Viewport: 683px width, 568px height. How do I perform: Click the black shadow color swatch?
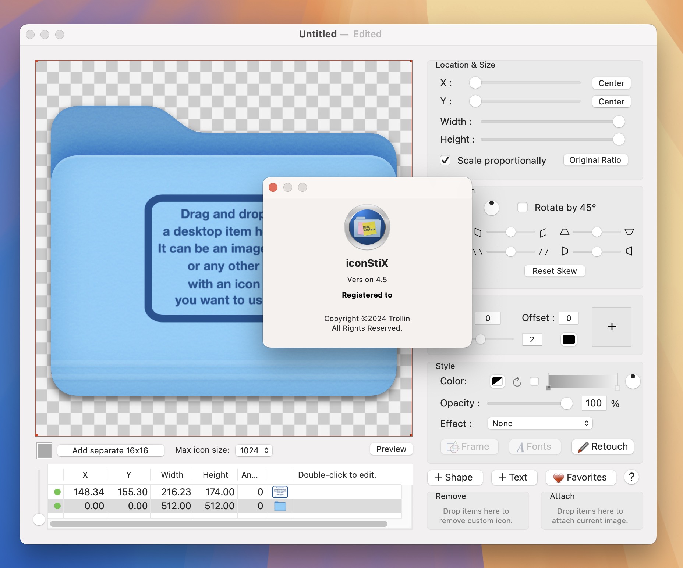click(x=569, y=339)
